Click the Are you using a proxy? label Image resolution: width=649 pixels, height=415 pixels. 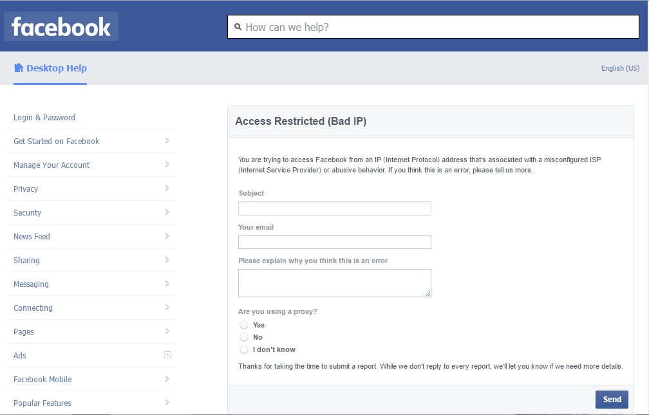pos(277,311)
